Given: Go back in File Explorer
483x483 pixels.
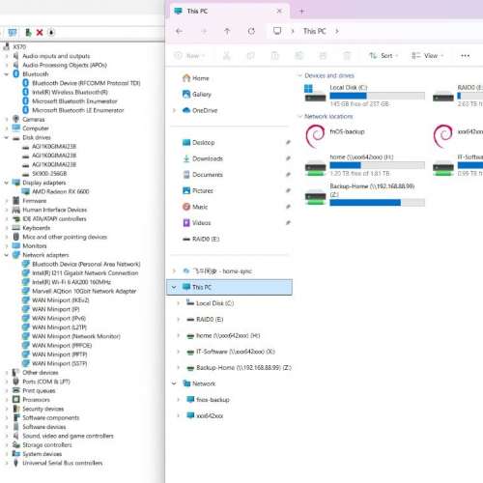Looking at the screenshot, I should [x=180, y=31].
